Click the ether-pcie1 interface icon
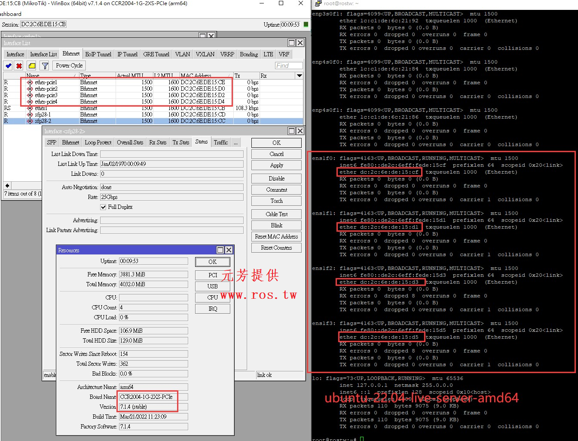The height and width of the screenshot is (441, 578). pyautogui.click(x=30, y=82)
